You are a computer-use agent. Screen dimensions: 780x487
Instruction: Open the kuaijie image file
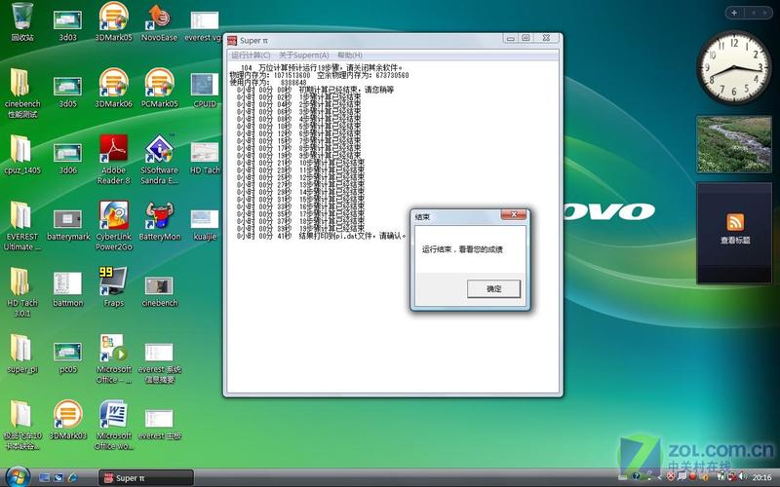coord(205,225)
